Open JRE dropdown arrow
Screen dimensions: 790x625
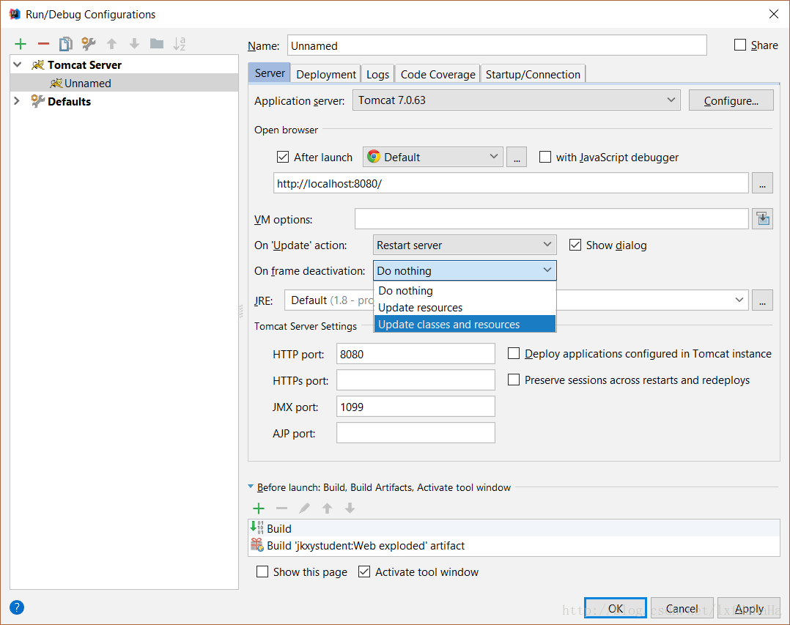click(739, 300)
